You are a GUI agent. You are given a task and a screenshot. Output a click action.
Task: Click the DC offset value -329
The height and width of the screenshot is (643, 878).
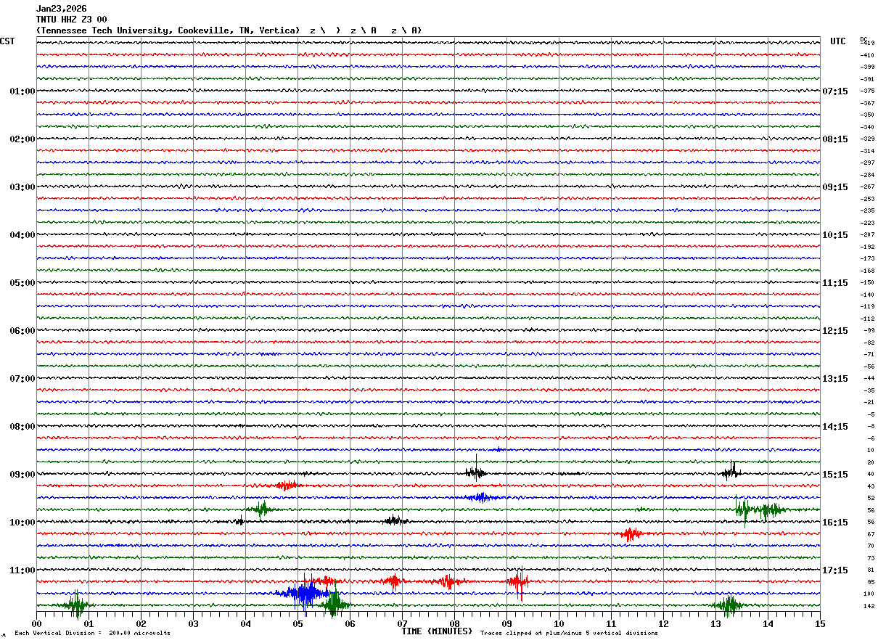click(867, 139)
